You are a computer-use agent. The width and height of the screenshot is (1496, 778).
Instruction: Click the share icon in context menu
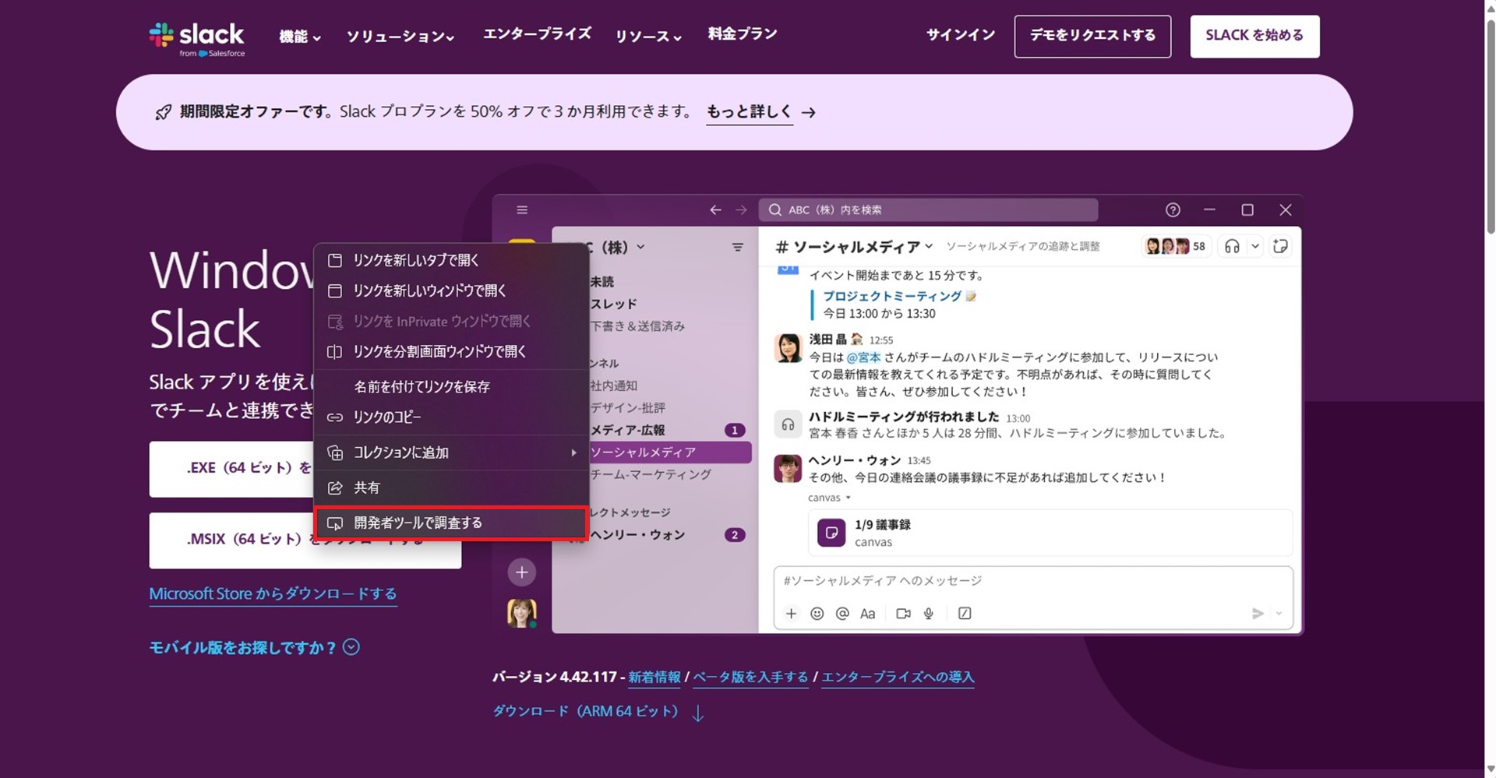(335, 488)
